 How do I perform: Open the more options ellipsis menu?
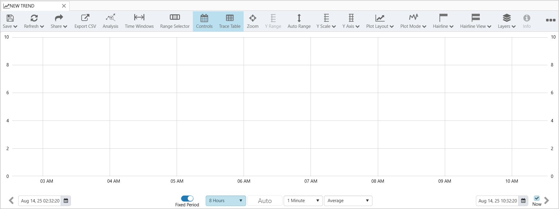550,20
